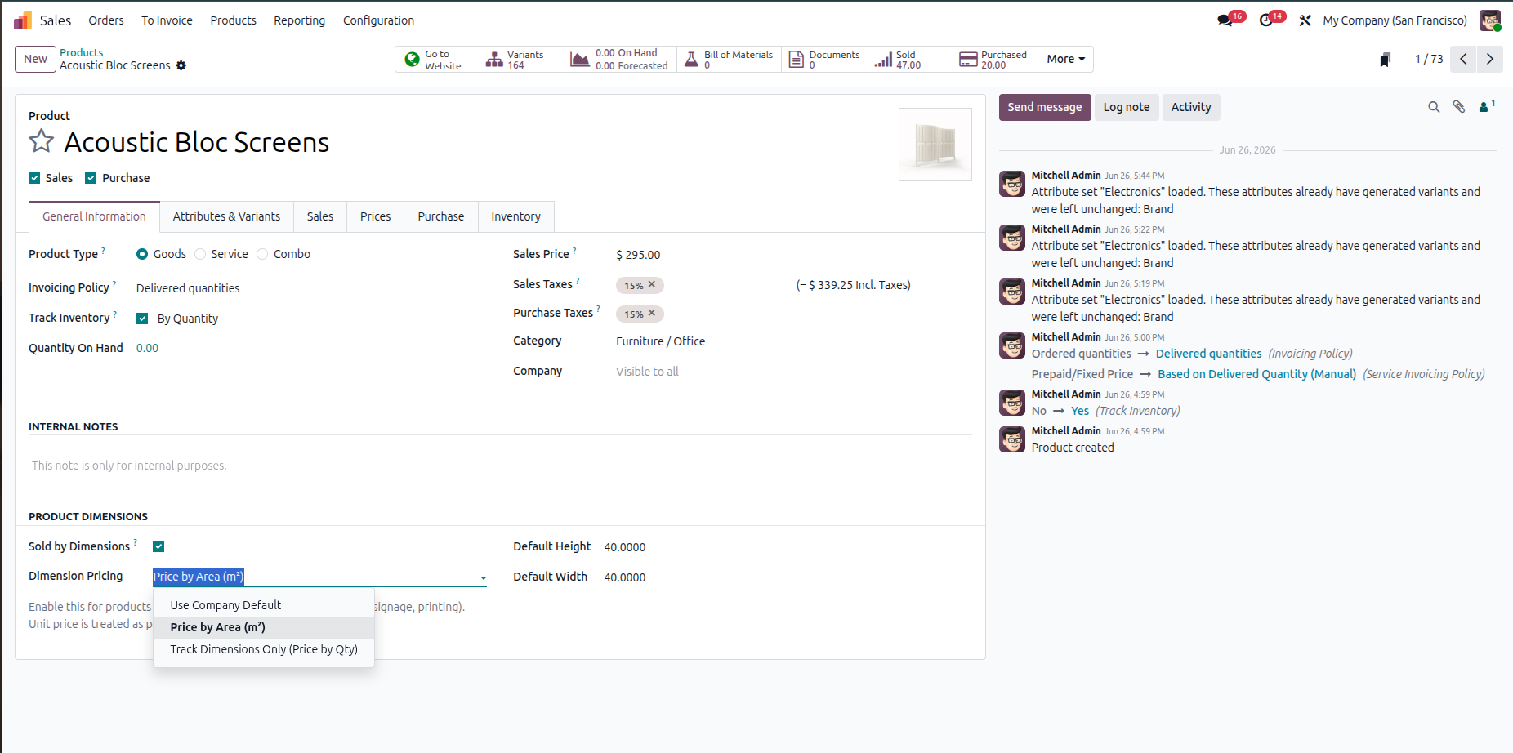The width and height of the screenshot is (1513, 753).
Task: Click the New button
Action: pos(35,59)
